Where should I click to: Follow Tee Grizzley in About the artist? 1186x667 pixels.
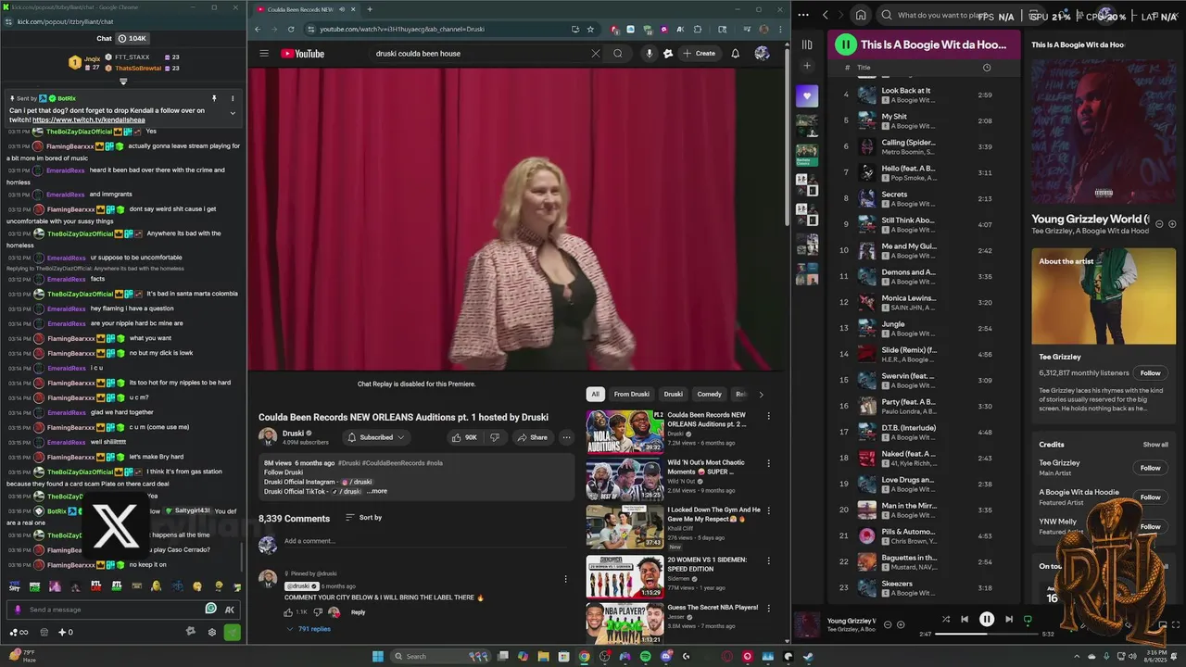pyautogui.click(x=1150, y=373)
